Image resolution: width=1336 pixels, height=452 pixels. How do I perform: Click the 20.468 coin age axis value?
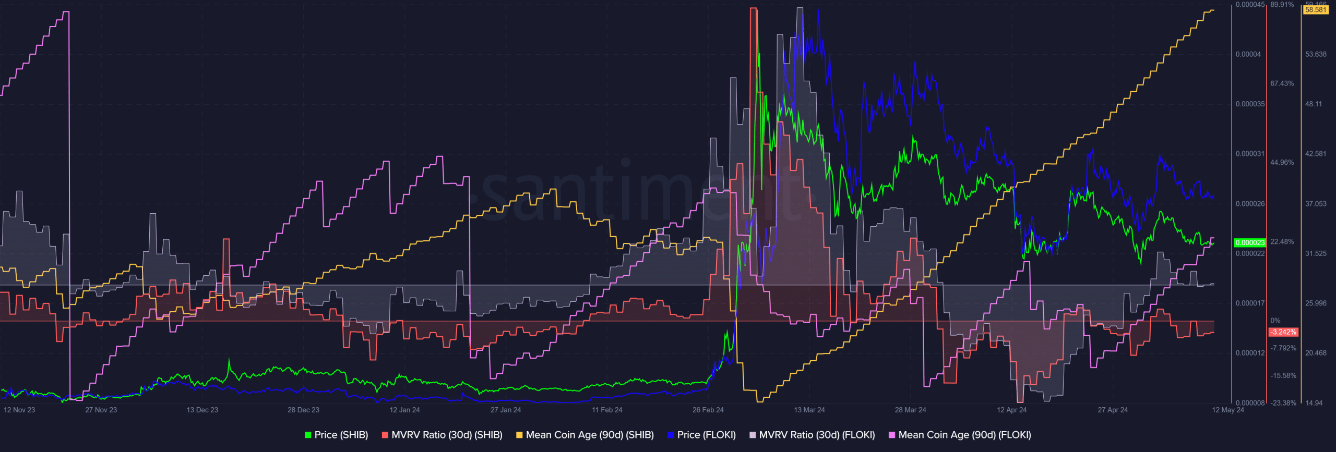(1316, 353)
